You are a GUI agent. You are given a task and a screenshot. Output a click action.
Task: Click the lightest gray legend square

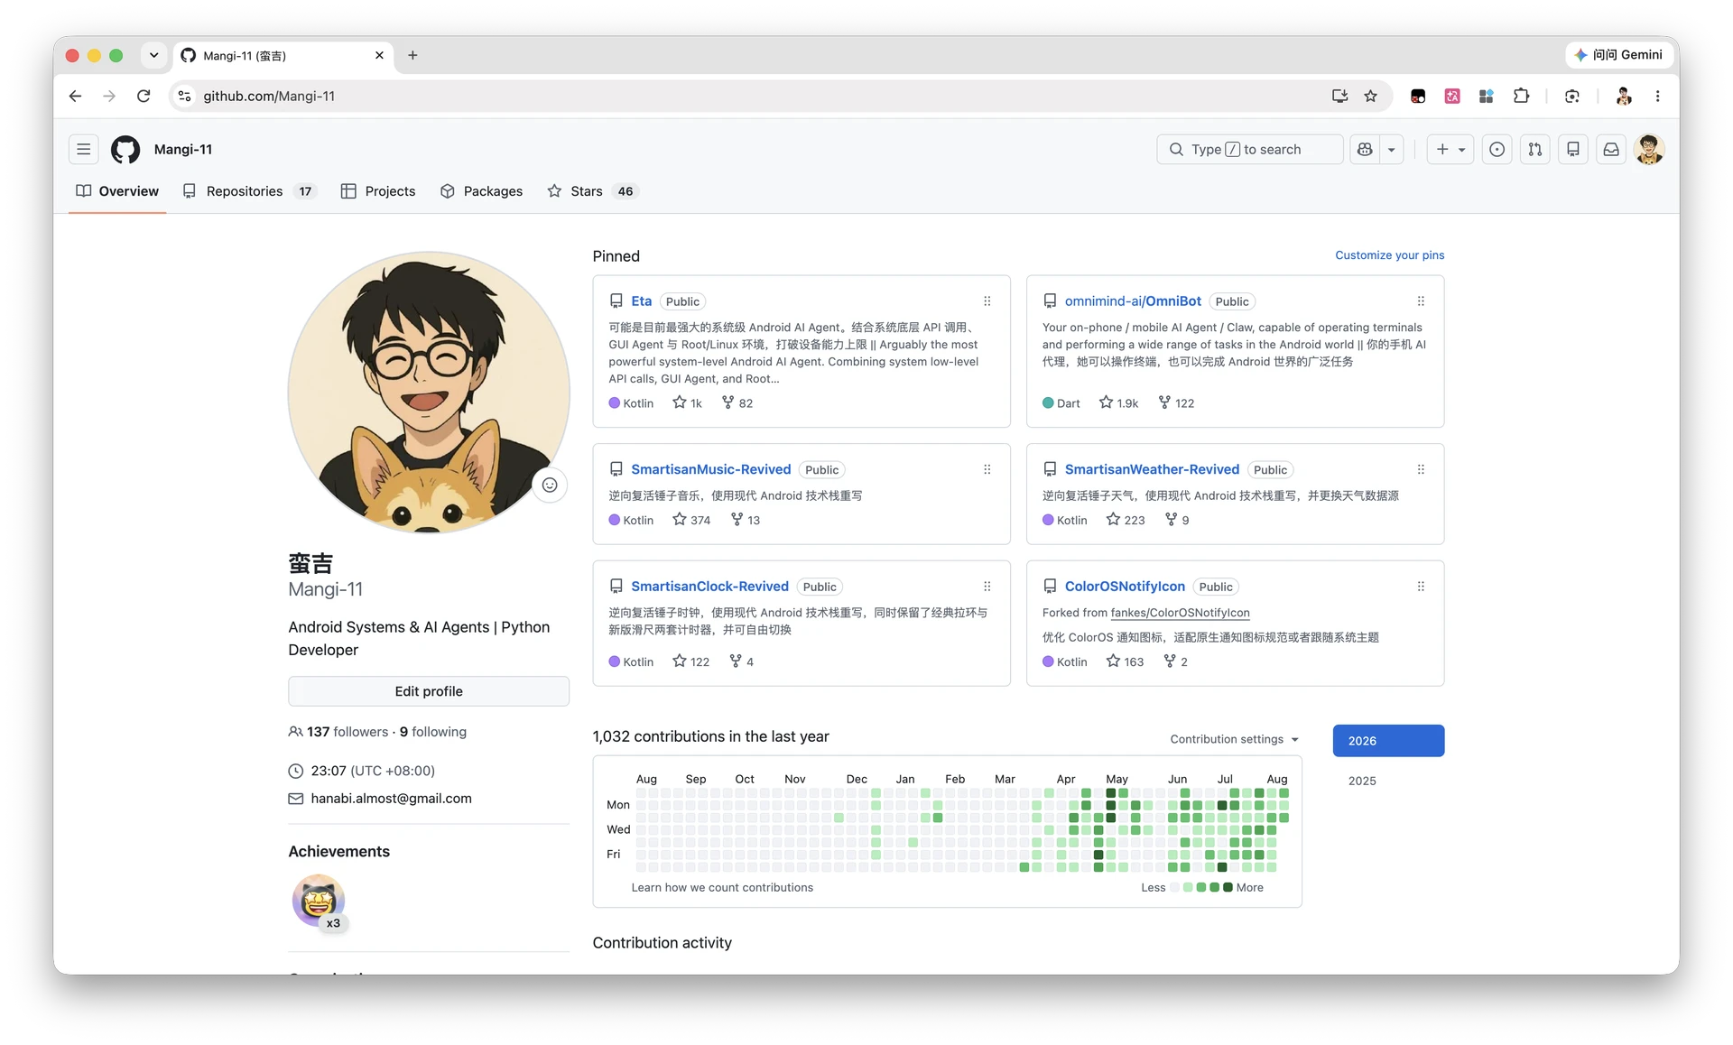[1174, 888]
